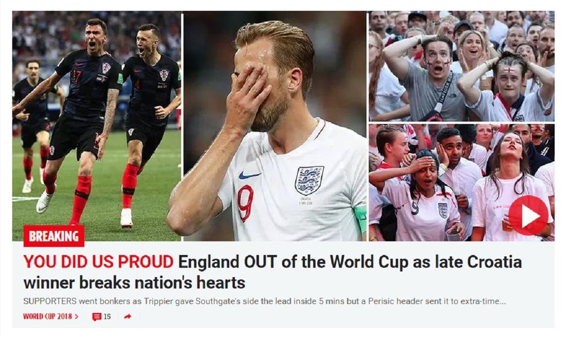
Task: Expand the truncated ellipsis after extra-time
Action: [x=501, y=302]
